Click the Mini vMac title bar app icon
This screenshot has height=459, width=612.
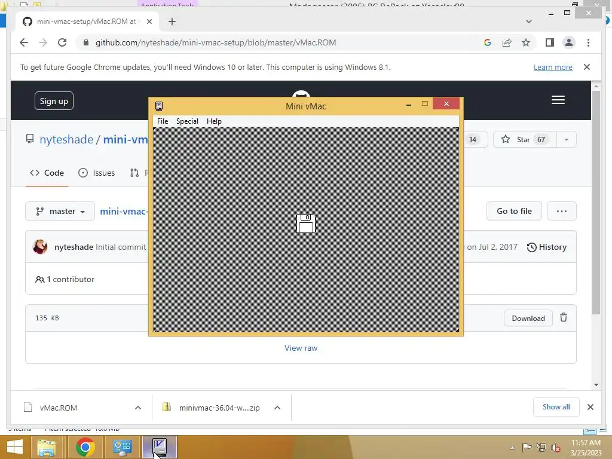pos(159,106)
